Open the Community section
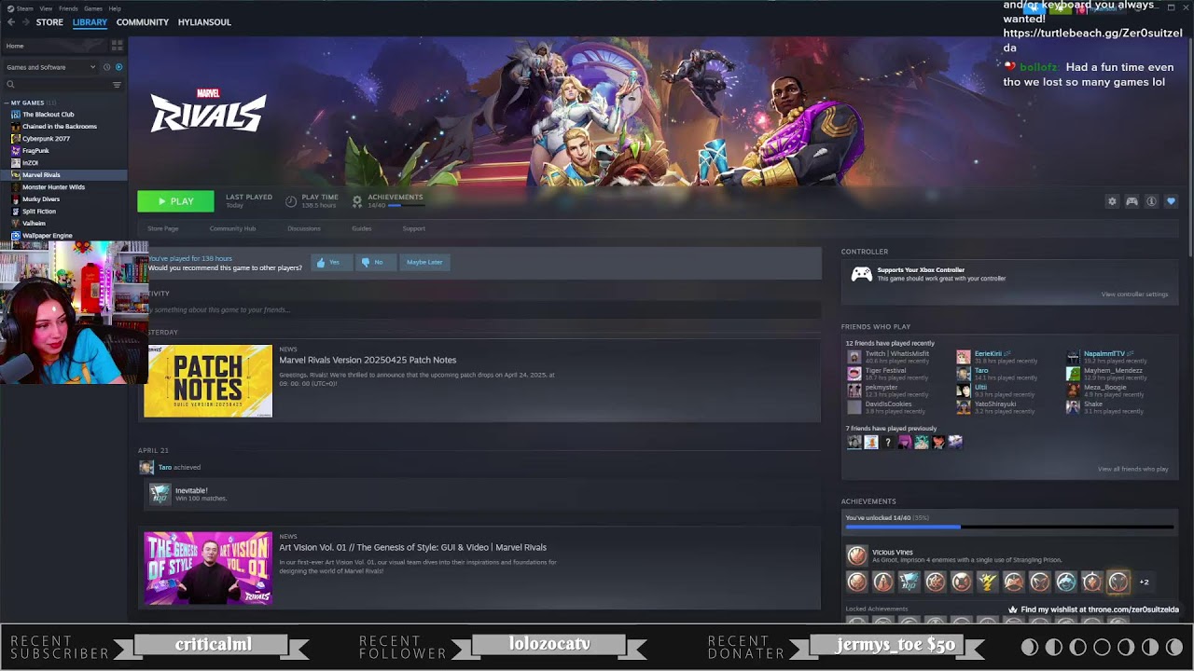The width and height of the screenshot is (1194, 671). [143, 22]
